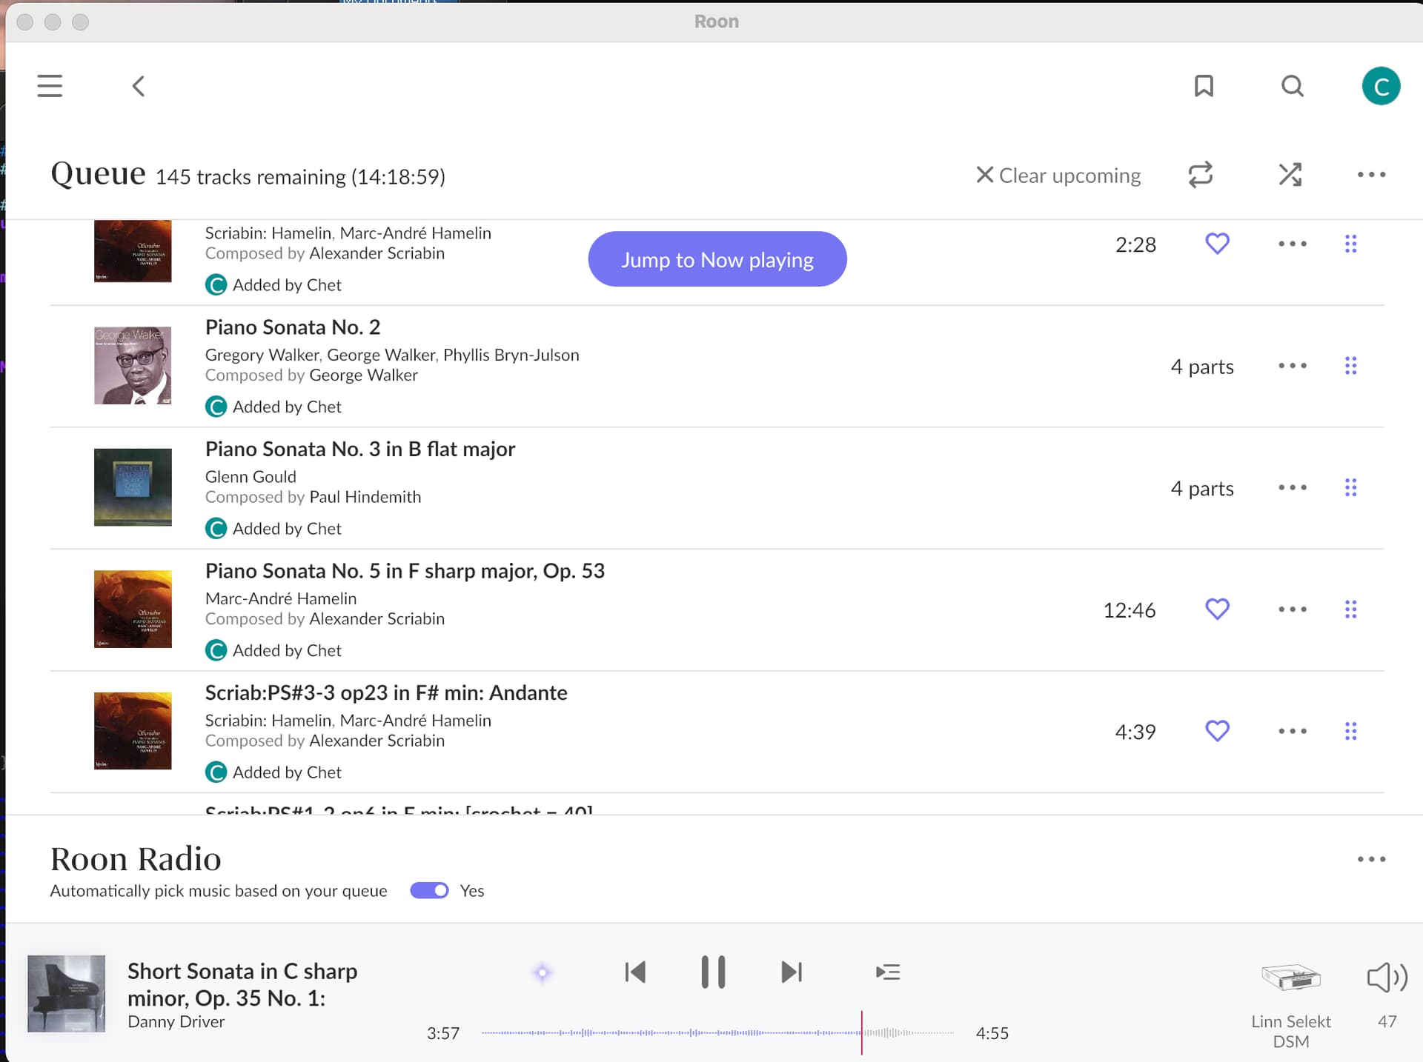Go back with the left arrow
The height and width of the screenshot is (1062, 1423).
[138, 86]
